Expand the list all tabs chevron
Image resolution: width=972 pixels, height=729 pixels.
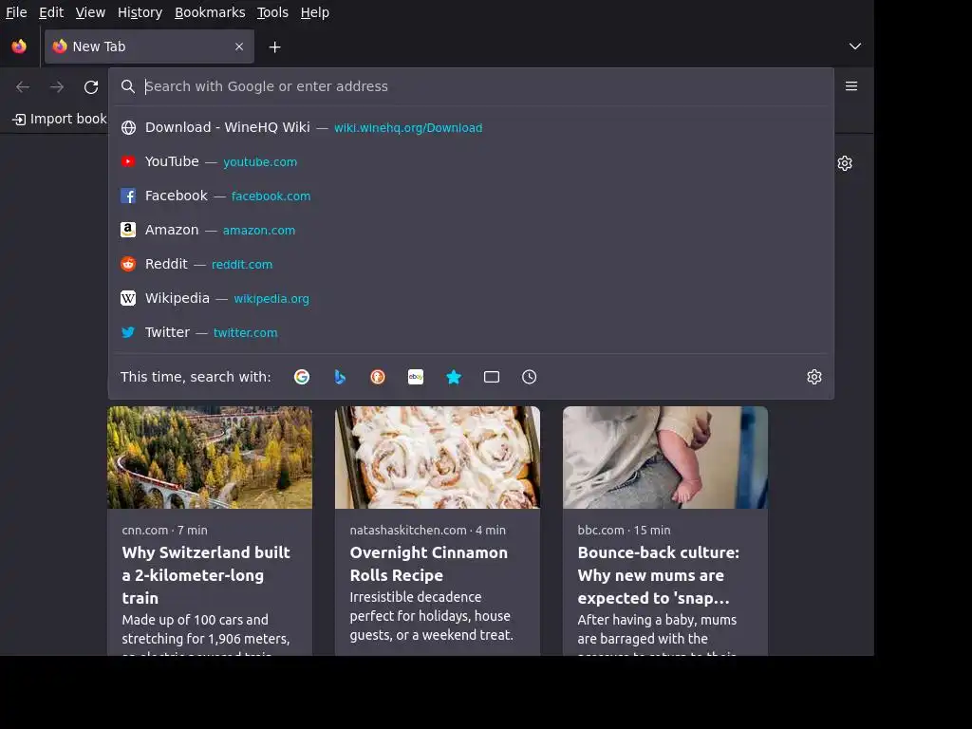coord(855,47)
